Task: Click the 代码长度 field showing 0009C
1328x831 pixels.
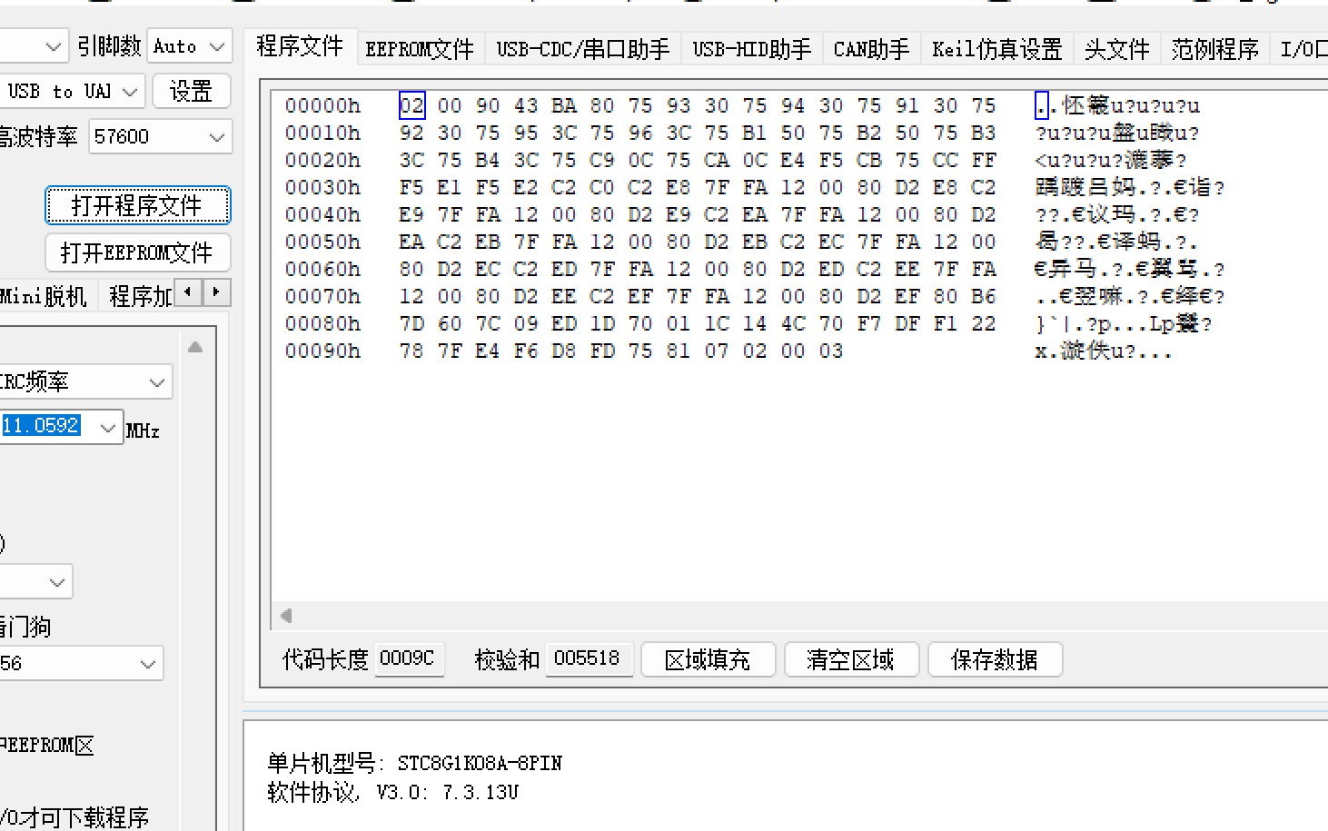Action: (408, 658)
